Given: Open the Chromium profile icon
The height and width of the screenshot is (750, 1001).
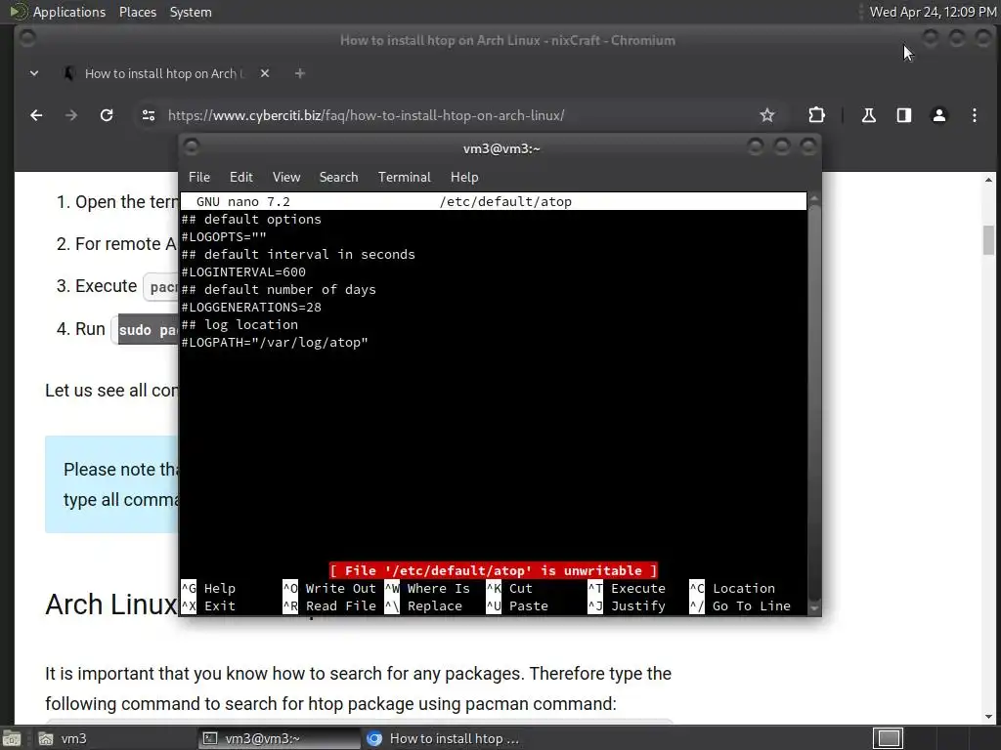Looking at the screenshot, I should click(939, 115).
